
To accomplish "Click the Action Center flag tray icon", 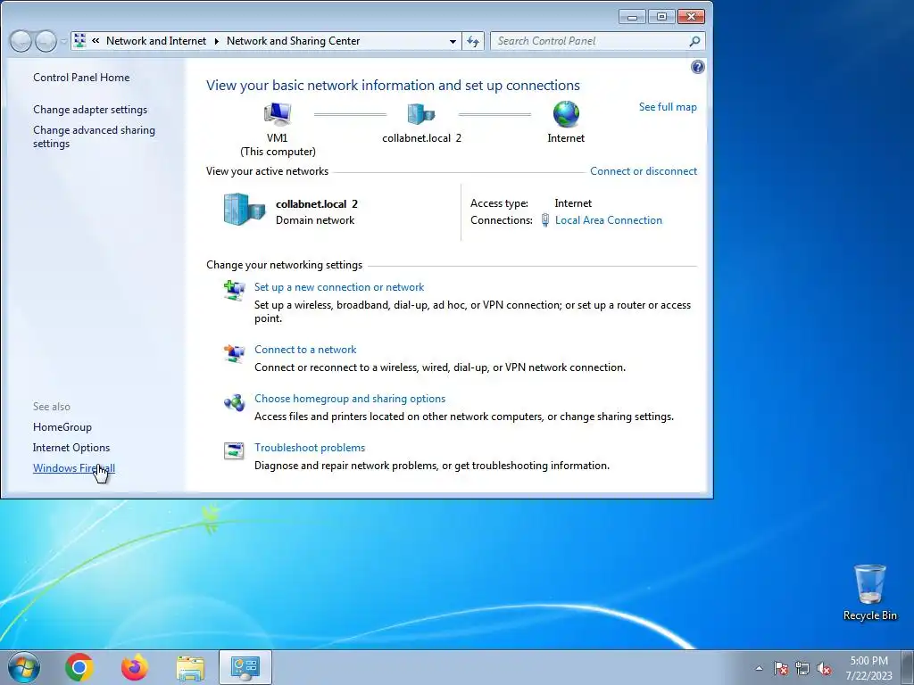I will click(781, 668).
